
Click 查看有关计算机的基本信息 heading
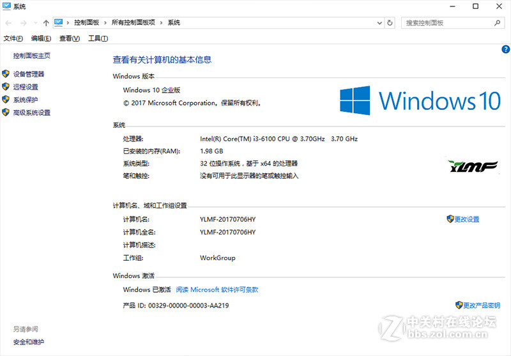(162, 59)
